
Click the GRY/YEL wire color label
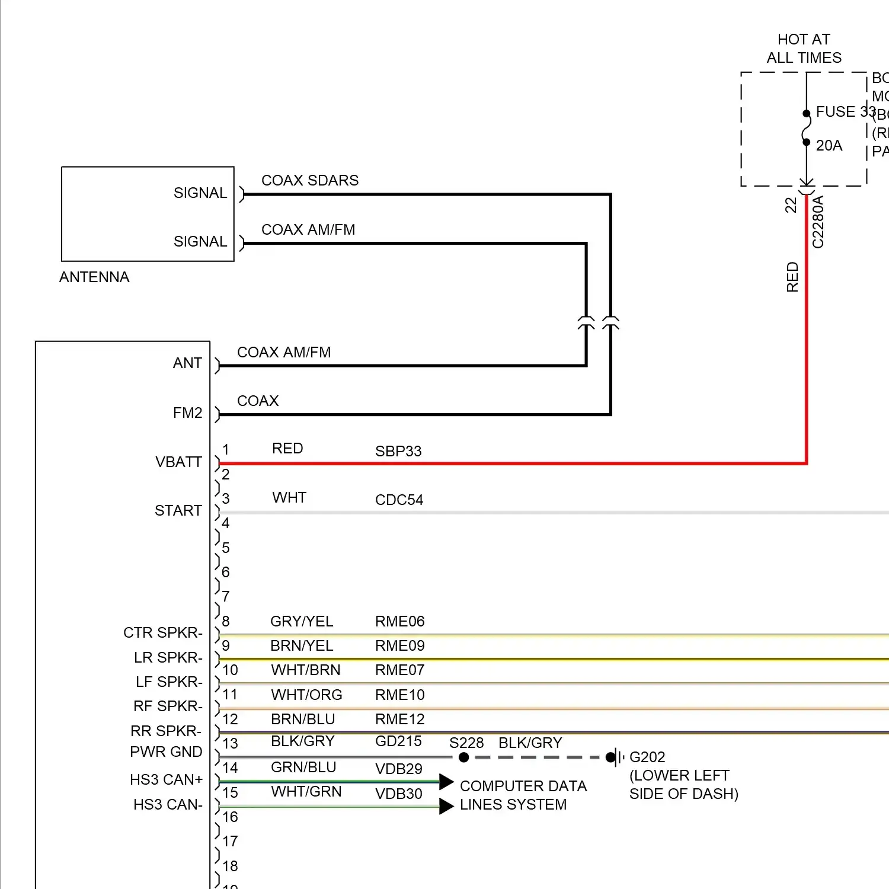pos(302,621)
